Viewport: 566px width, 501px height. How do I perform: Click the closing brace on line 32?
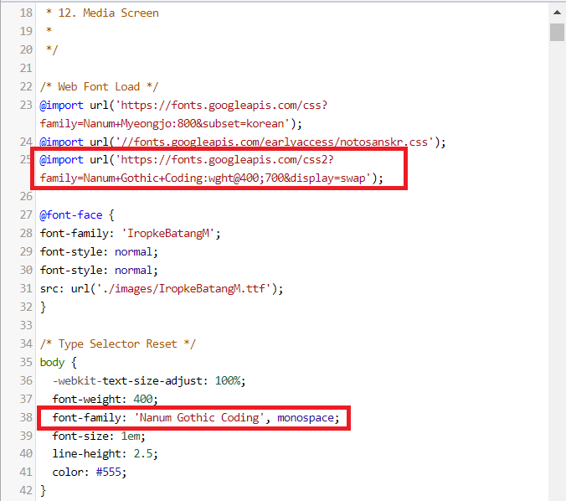coord(43,307)
